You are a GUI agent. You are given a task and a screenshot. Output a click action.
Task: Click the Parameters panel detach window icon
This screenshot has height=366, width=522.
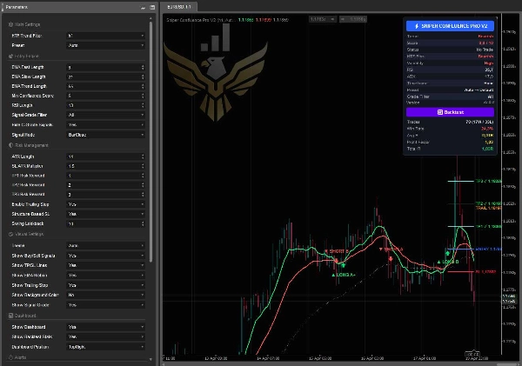pyautogui.click(x=152, y=7)
